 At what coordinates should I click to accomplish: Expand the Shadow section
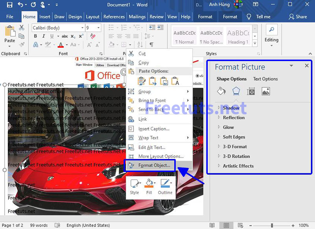[232, 107]
